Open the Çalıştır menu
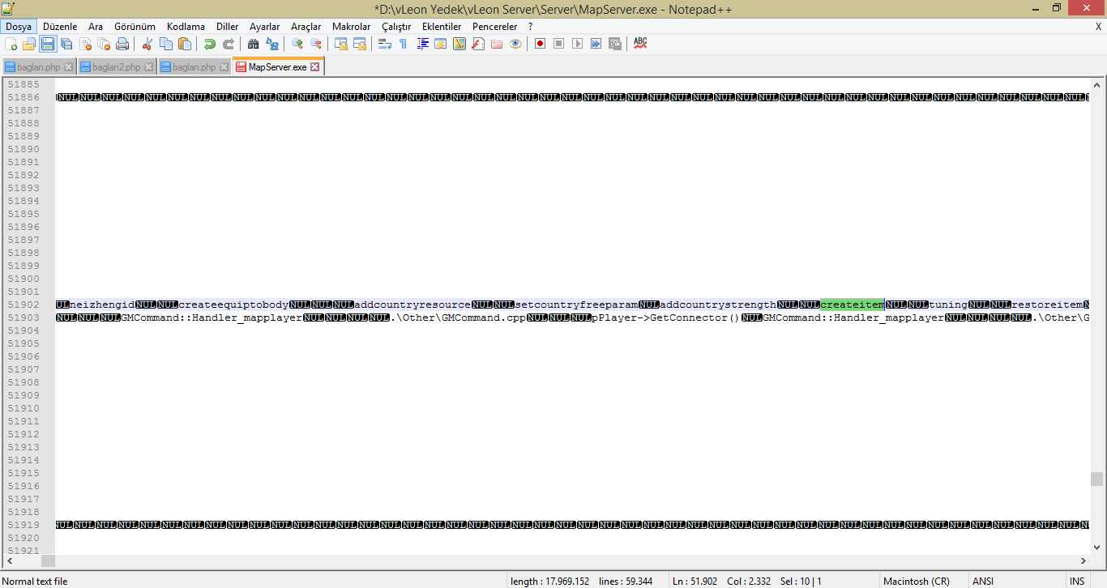The image size is (1107, 588). pos(396,27)
